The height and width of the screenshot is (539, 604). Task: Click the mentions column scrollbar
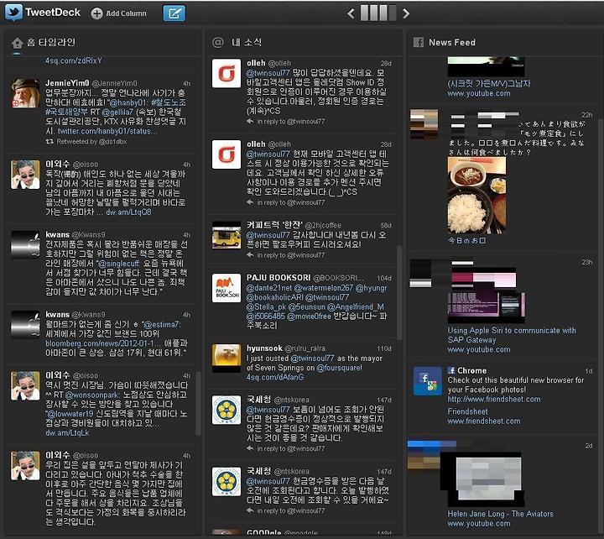(x=399, y=293)
